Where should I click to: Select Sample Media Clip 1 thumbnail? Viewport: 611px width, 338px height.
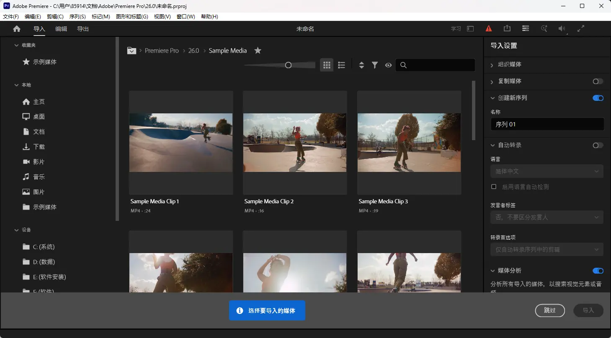(x=181, y=143)
